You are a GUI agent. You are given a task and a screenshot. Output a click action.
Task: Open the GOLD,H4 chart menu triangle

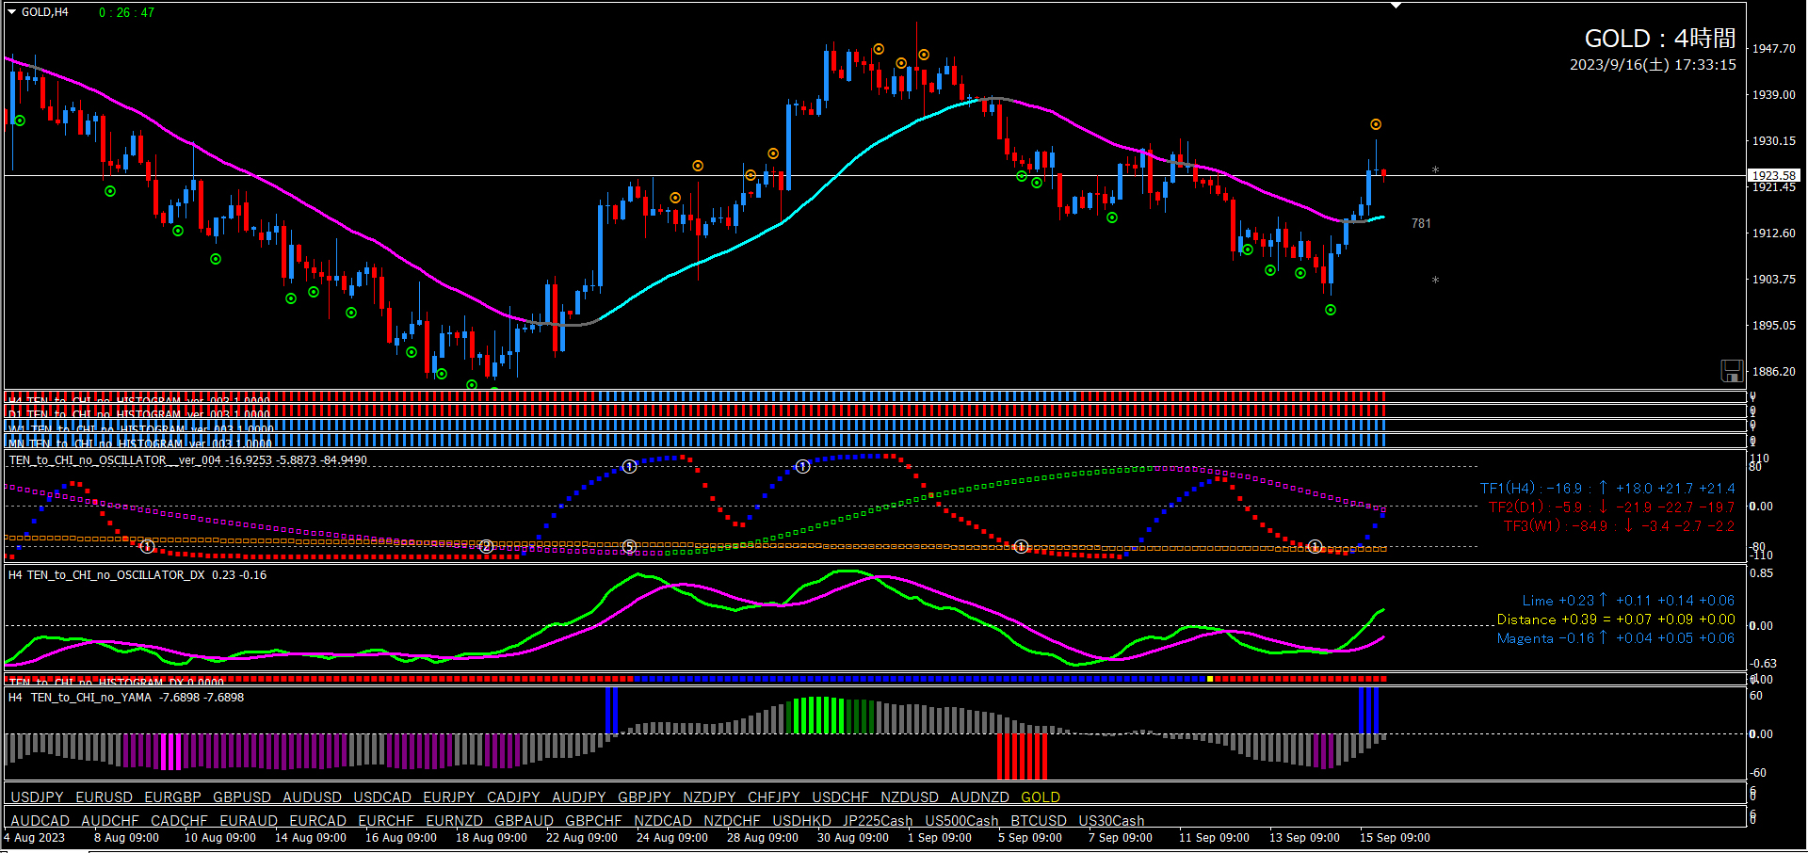pyautogui.click(x=12, y=12)
